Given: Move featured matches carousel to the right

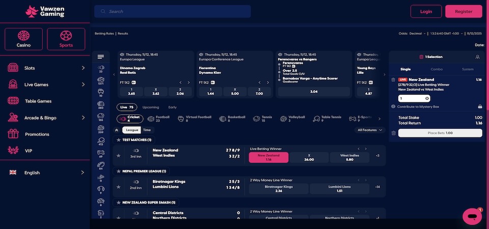Looking at the screenshot, I should click(384, 75).
